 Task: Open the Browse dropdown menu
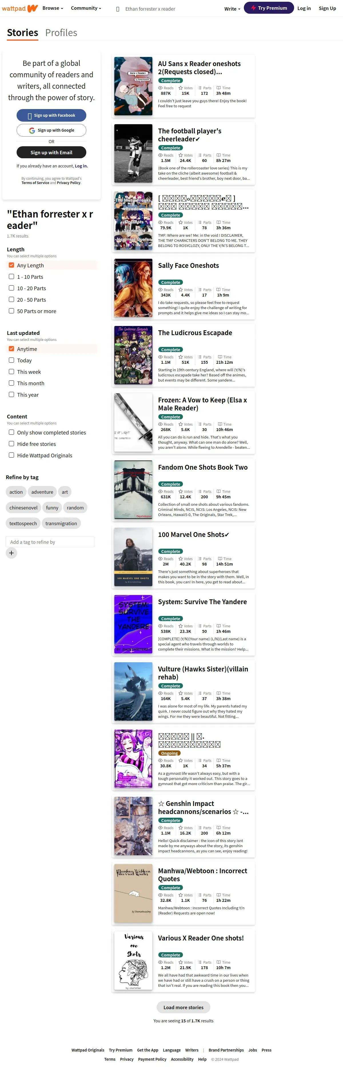click(x=53, y=8)
